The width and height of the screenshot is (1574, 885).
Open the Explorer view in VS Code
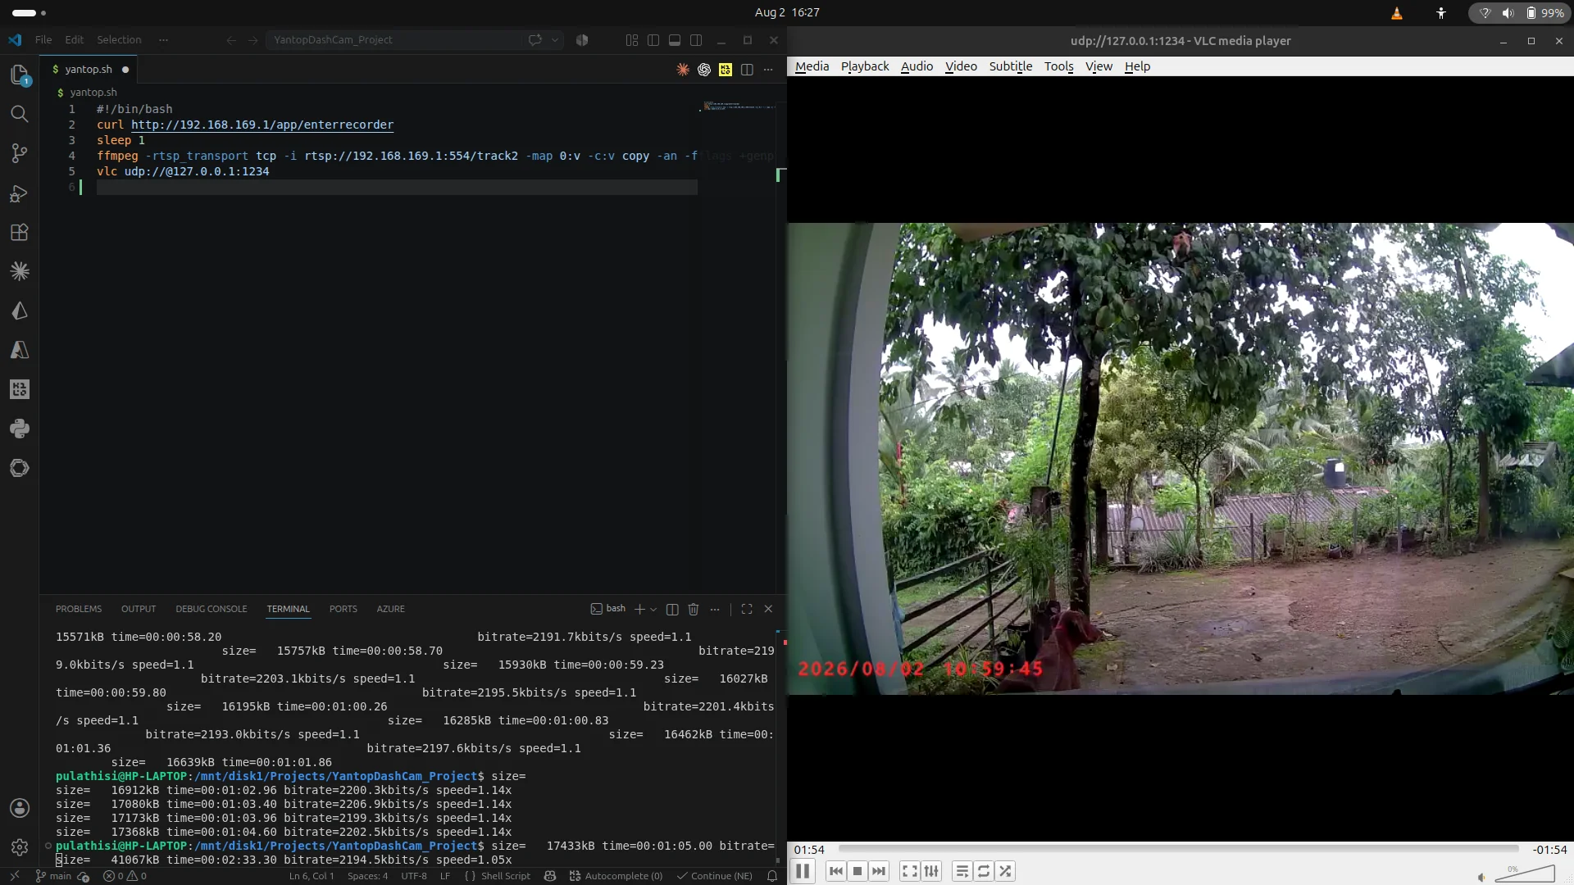pos(20,75)
